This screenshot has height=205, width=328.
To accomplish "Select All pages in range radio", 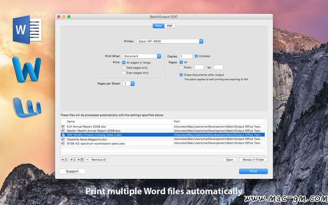I will click(124, 62).
